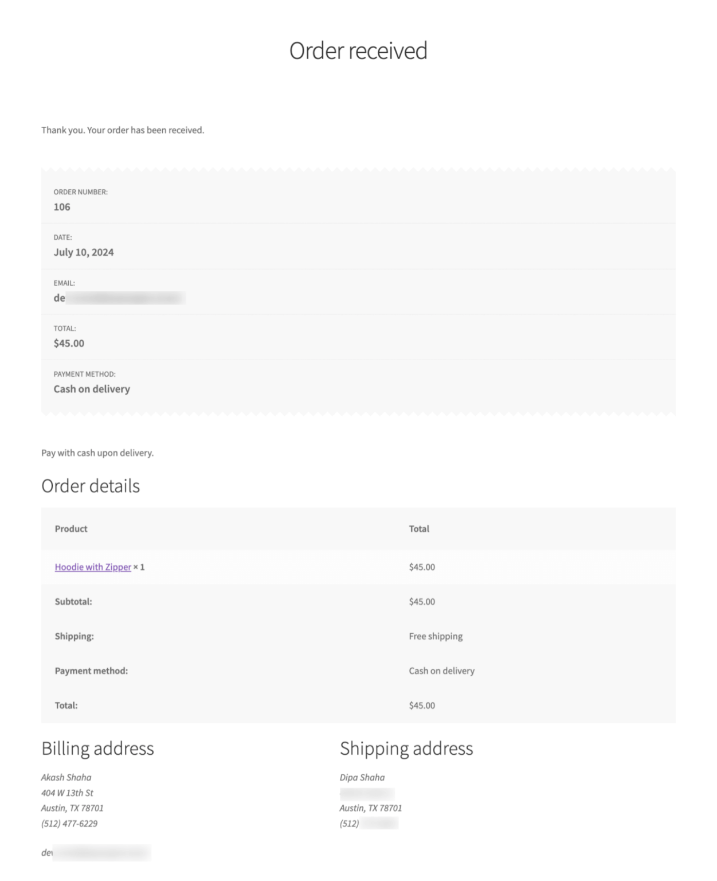The height and width of the screenshot is (881, 717).
Task: Click the Shipping address heading
Action: 406,749
